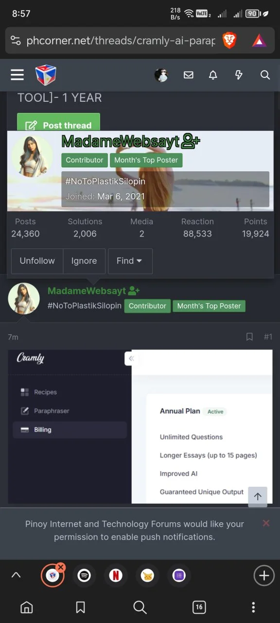Tap the Cramly logo in screenshot
This screenshot has height=623, width=280.
(30, 358)
